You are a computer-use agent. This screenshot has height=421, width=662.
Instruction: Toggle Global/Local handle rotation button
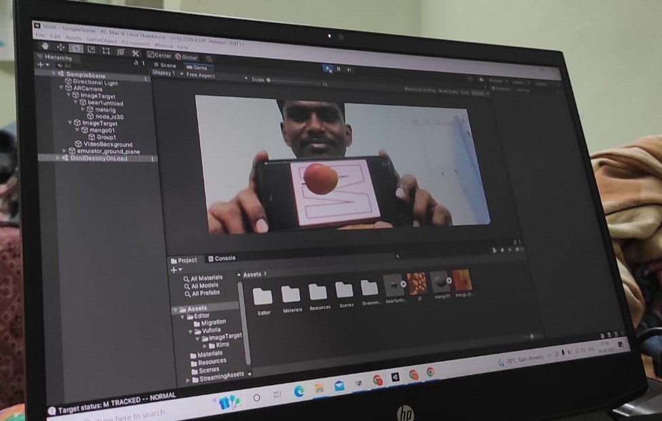187,57
